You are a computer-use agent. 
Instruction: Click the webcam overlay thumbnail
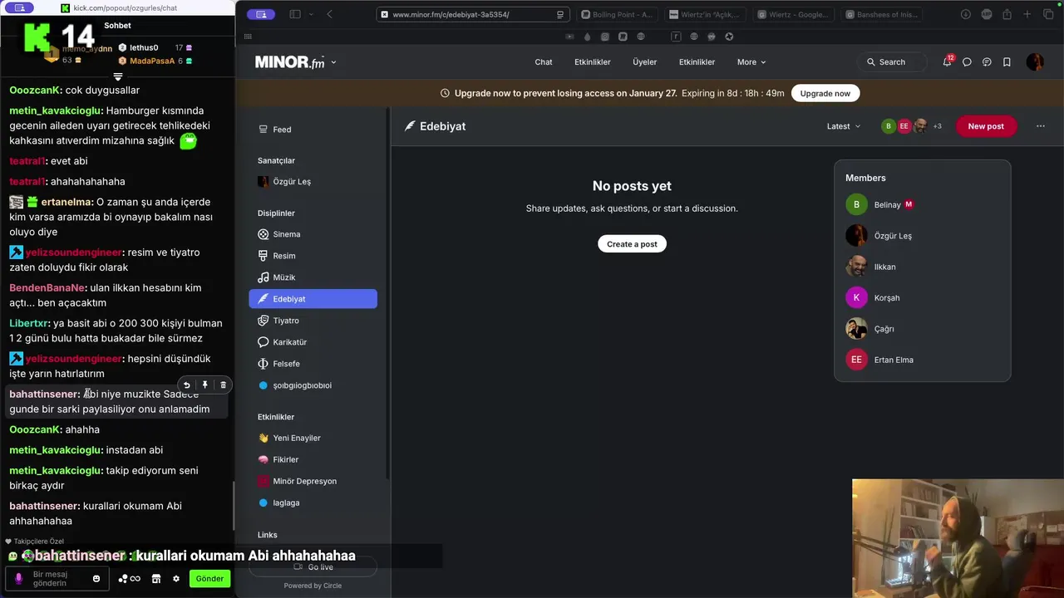(x=958, y=538)
